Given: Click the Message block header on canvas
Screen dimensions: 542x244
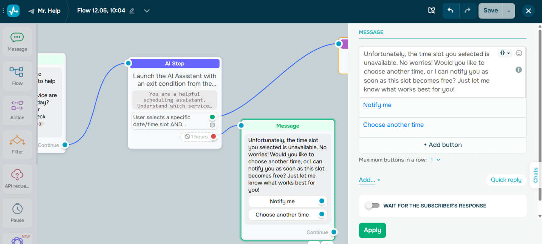Looking at the screenshot, I should 288,126.
